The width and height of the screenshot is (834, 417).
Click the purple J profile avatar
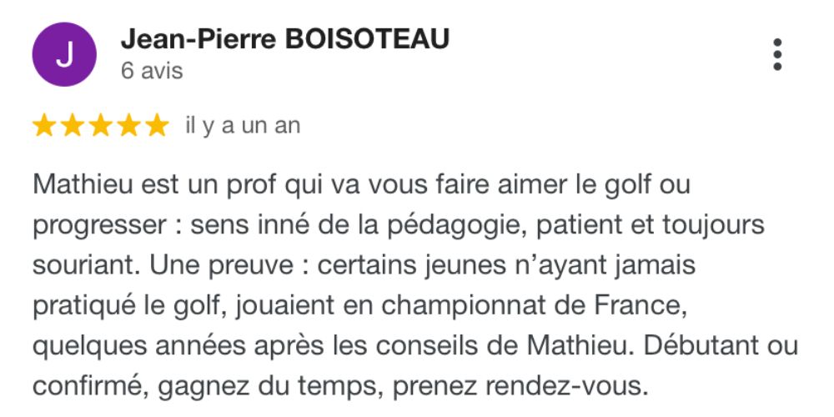pos(64,54)
